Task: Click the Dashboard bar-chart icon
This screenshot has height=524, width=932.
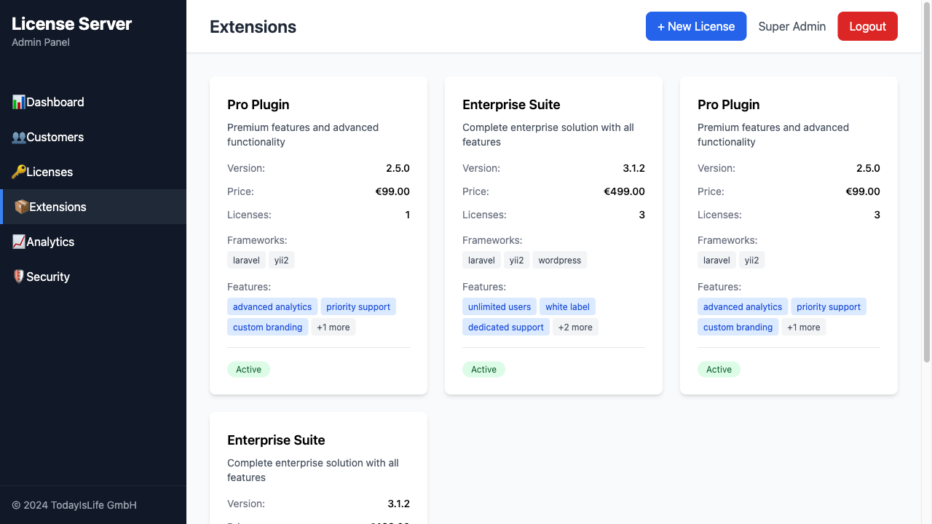Action: pos(19,101)
